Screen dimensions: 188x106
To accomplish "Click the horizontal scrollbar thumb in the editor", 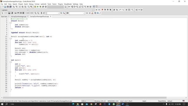I will pos(85,97).
